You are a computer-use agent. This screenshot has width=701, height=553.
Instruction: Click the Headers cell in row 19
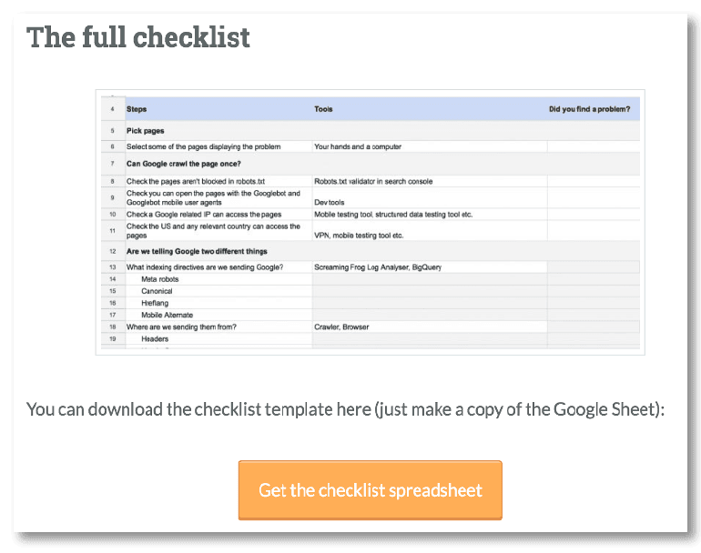(155, 338)
